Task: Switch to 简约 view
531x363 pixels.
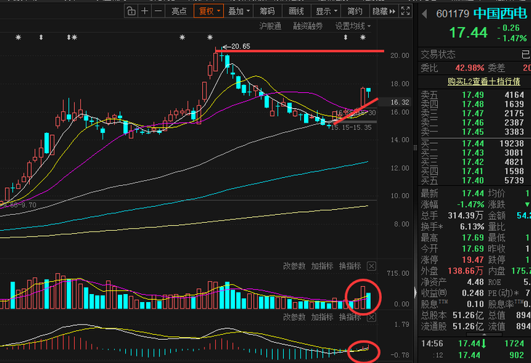Action: [354, 11]
